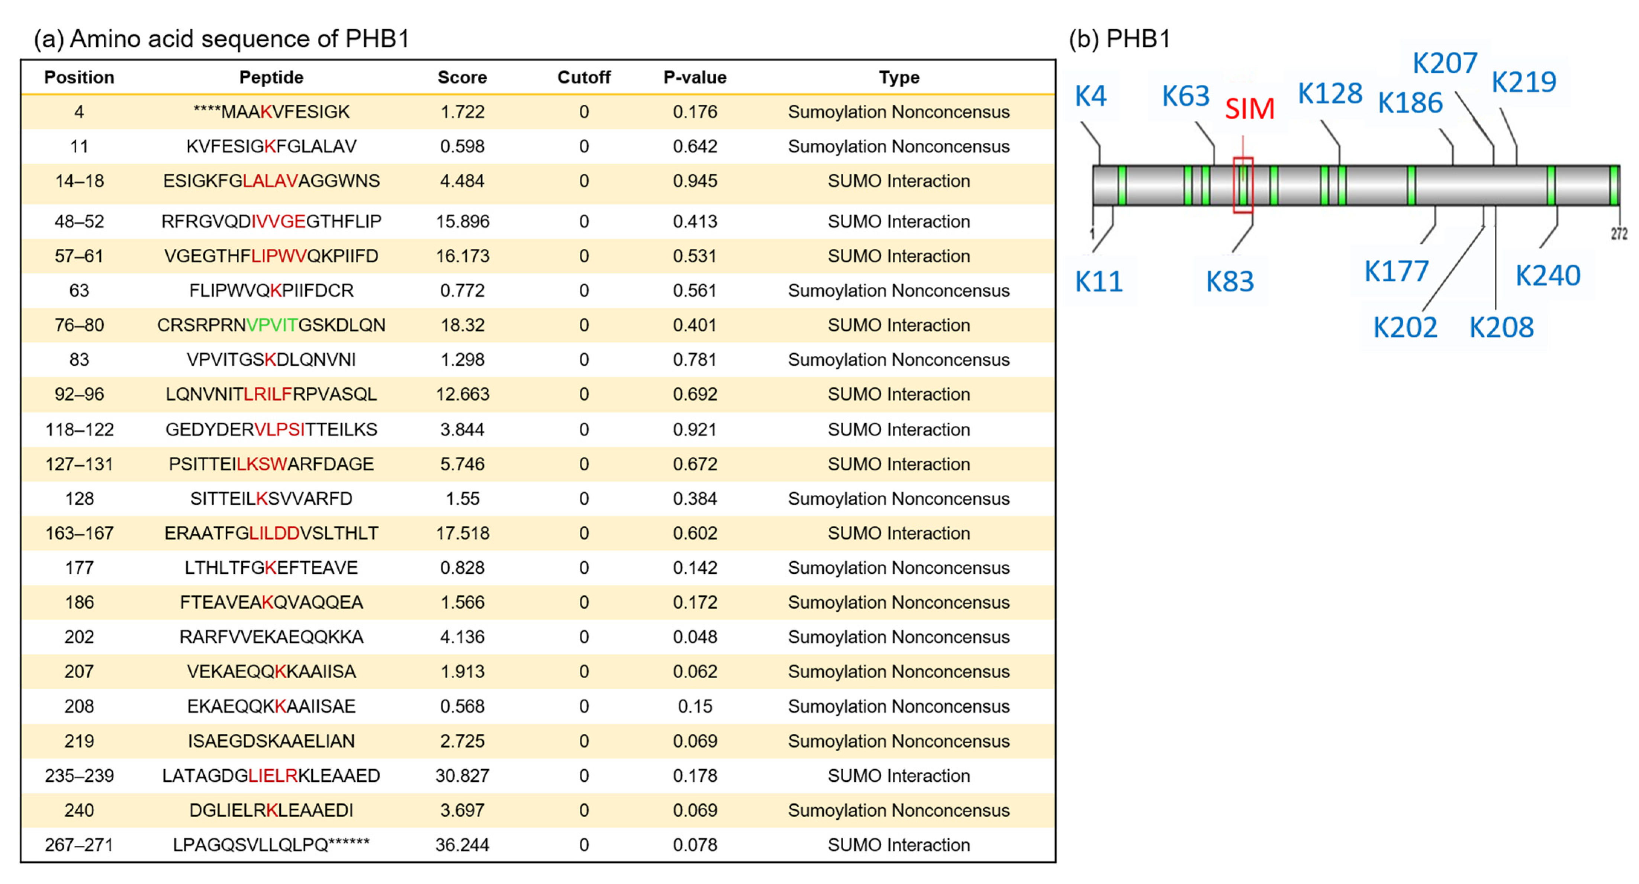Click position cell 14–18

[79, 181]
